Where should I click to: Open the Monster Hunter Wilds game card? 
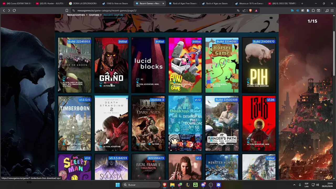[x=222, y=167]
